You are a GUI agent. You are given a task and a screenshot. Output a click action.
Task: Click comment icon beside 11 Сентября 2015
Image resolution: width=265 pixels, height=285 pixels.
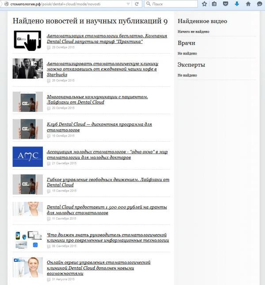[49, 219]
